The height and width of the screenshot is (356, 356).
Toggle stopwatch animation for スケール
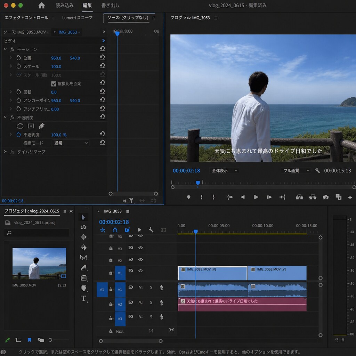(x=19, y=66)
